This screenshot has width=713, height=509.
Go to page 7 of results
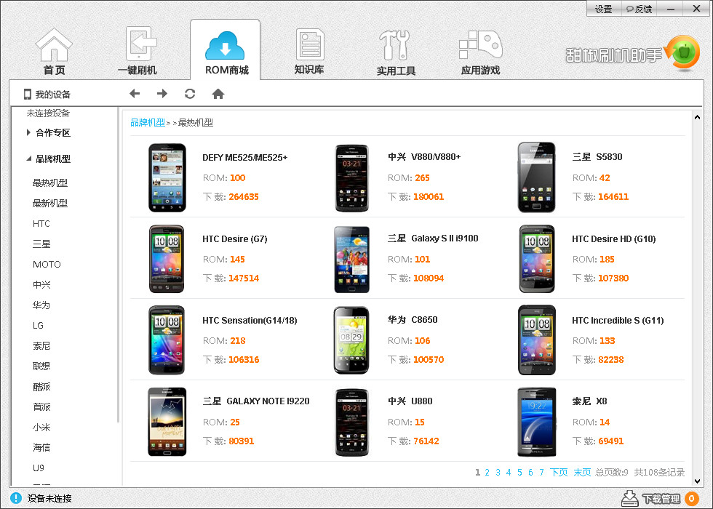click(541, 473)
